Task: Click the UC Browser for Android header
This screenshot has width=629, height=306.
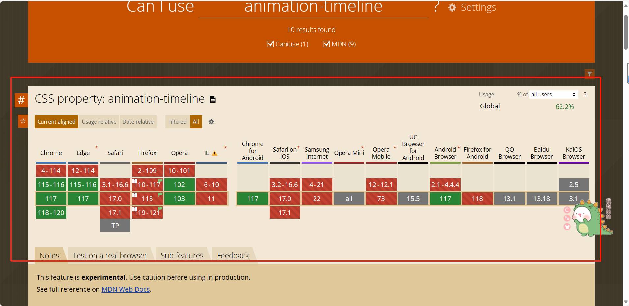Action: click(x=413, y=147)
